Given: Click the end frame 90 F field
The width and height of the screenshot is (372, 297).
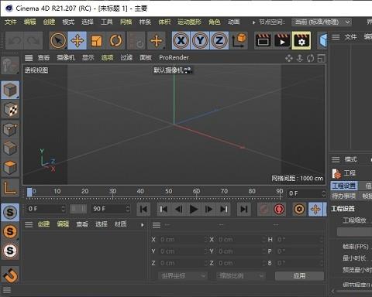Looking at the screenshot, I should pyautogui.click(x=111, y=209).
